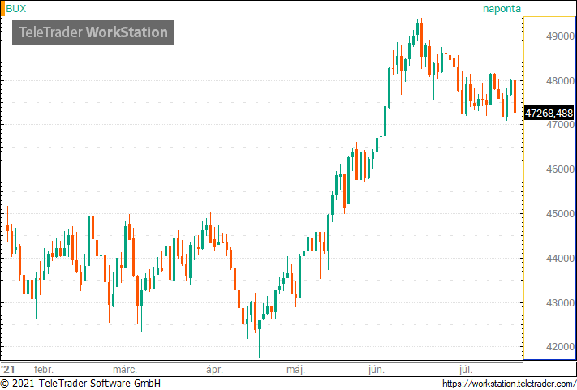
Task: Open the workstation.teletrader.com link
Action: [510, 384]
